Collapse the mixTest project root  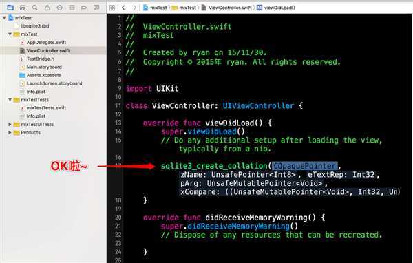(x=4, y=18)
